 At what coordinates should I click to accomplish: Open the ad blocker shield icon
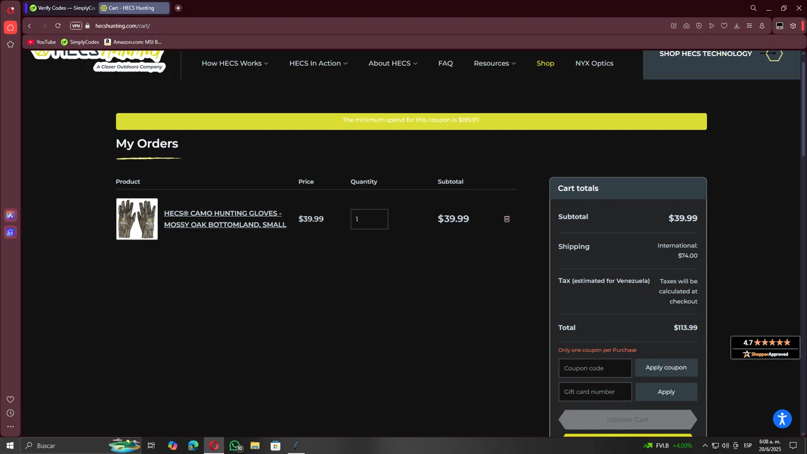(x=699, y=26)
